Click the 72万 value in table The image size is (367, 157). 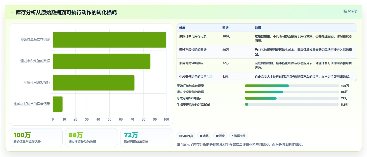pyautogui.click(x=226, y=63)
